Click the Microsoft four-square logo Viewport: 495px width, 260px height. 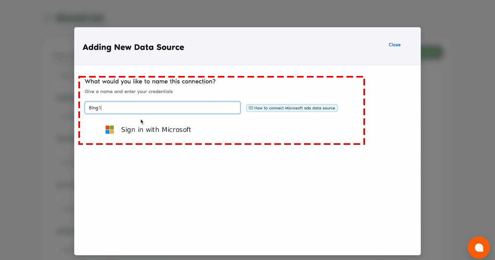(x=109, y=130)
